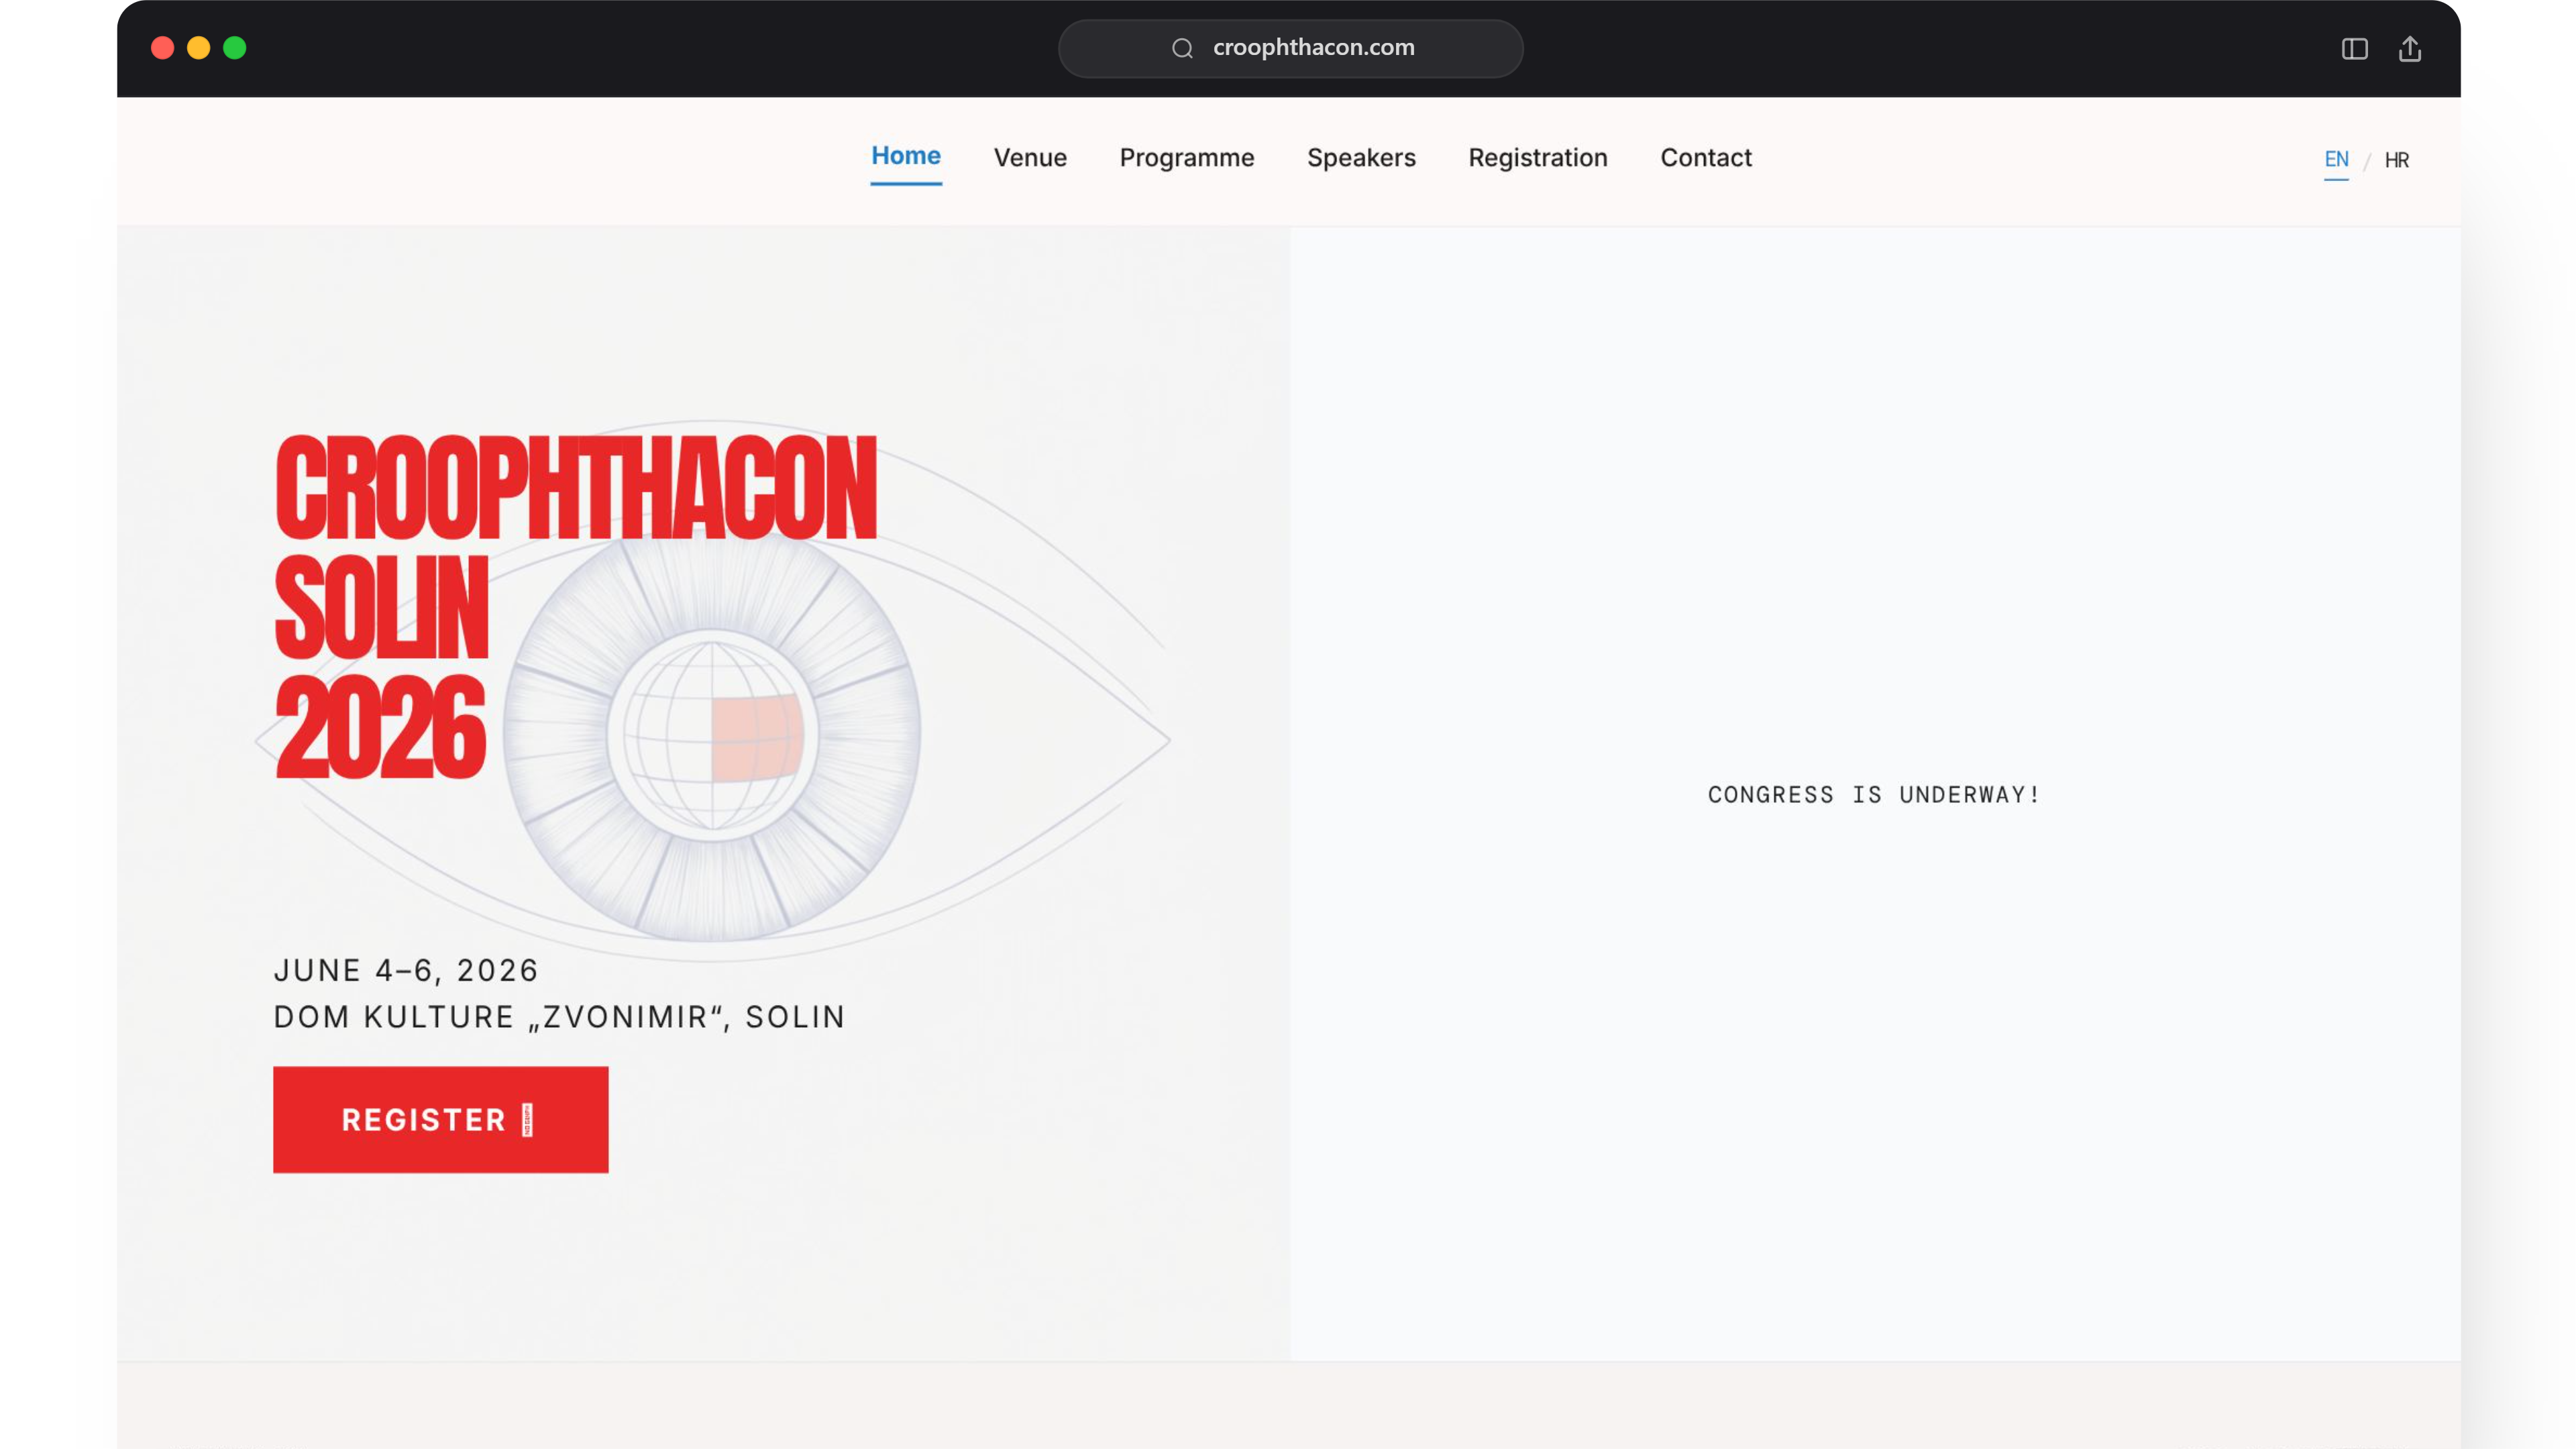This screenshot has height=1449, width=2576.
Task: Click the red REGISTER button
Action: (440, 1119)
